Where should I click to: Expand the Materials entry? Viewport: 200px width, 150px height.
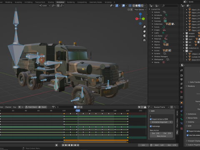point(152,39)
